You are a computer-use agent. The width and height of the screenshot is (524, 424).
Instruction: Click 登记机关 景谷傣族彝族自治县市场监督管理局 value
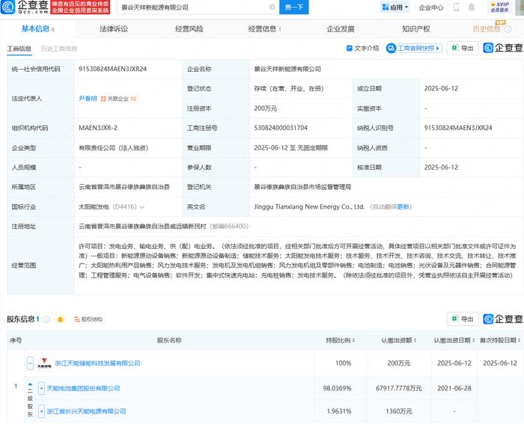coord(302,187)
